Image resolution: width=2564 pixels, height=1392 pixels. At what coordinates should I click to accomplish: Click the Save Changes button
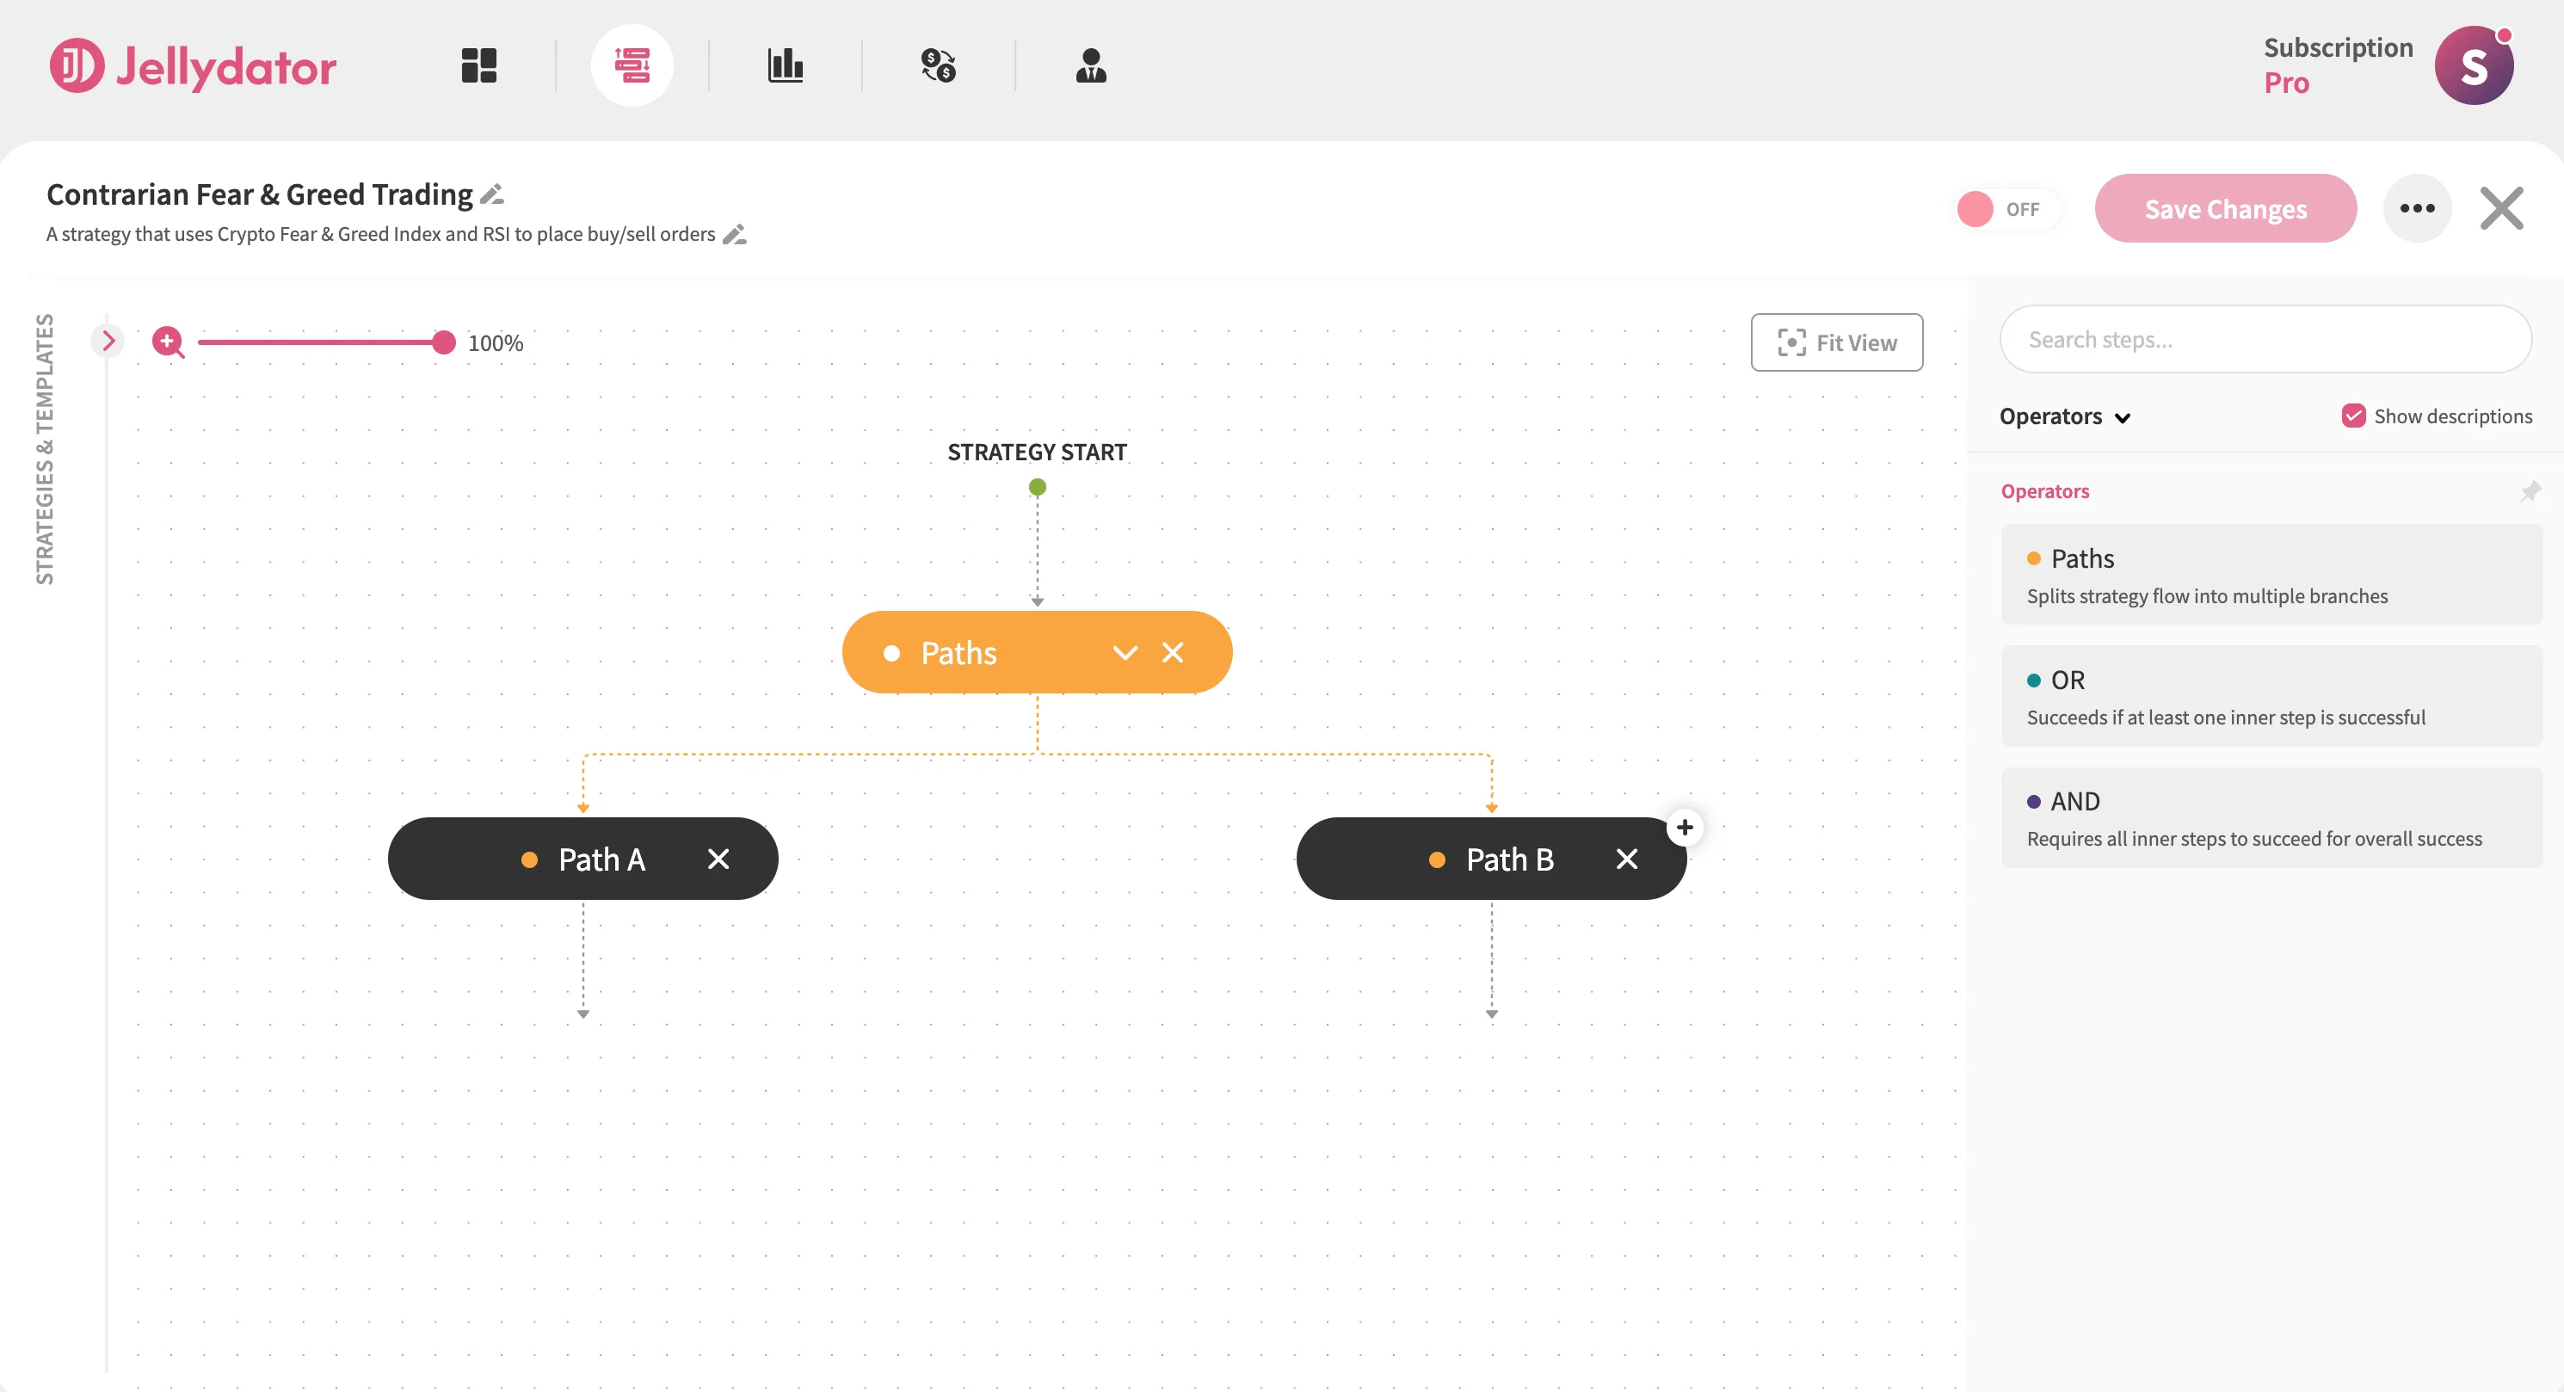pyautogui.click(x=2226, y=209)
